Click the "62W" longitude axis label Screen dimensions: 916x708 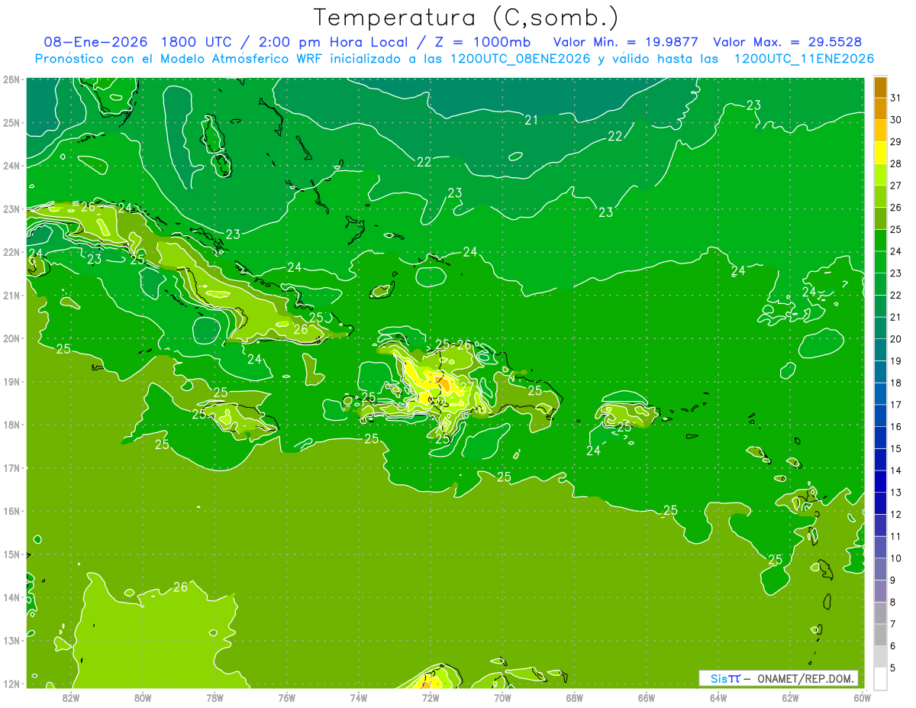(790, 697)
